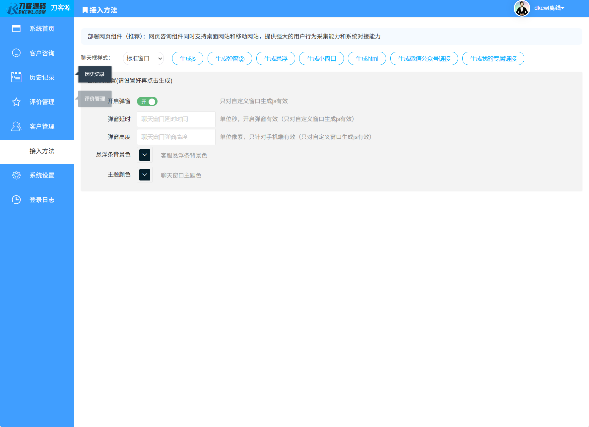Click the 接入方法 bookmark icon in header

pyautogui.click(x=84, y=10)
